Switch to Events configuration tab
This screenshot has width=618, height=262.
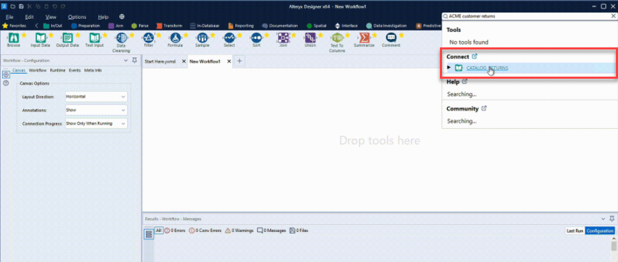75,70
